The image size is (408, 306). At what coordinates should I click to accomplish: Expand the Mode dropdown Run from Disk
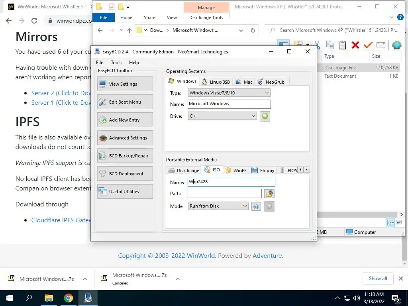218,206
